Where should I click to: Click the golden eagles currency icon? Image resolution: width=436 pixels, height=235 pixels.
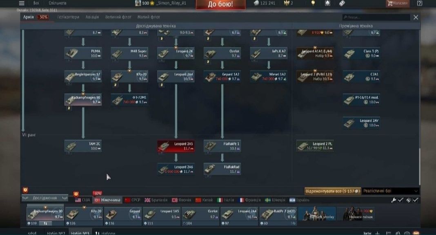pyautogui.click(x=287, y=3)
